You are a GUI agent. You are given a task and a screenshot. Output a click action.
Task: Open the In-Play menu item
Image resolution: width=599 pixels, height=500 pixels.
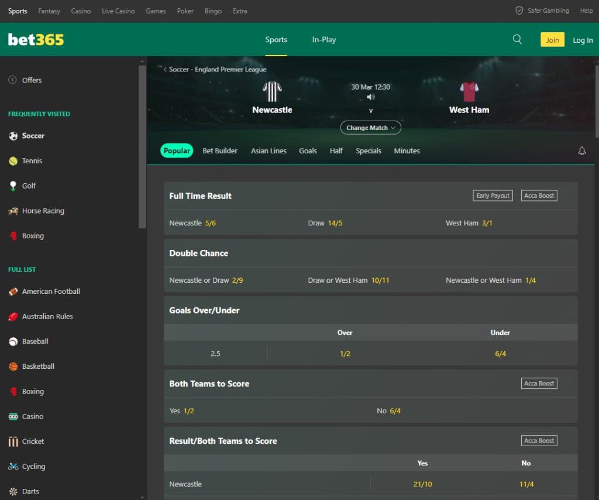[323, 39]
